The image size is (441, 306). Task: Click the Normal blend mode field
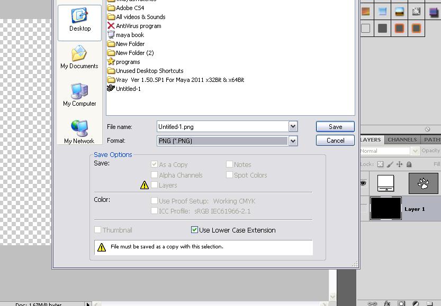[x=385, y=151]
